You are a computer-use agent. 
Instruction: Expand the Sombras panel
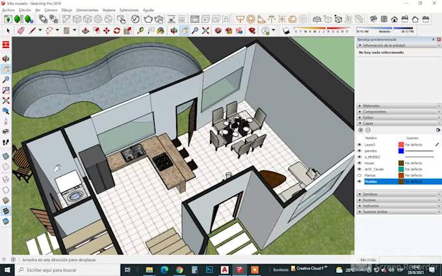[x=399, y=194]
